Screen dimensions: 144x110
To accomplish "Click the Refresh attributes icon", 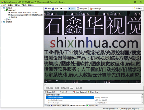I will tap(60, 92).
